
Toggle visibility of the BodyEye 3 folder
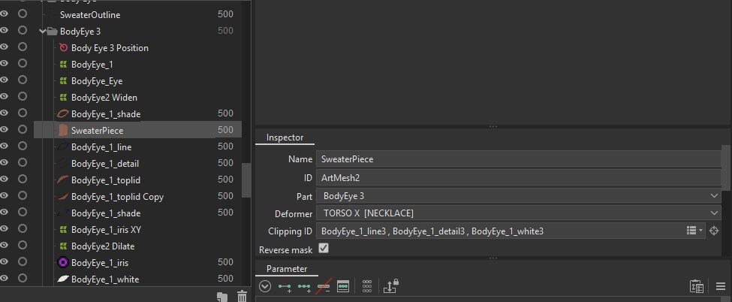(x=5, y=30)
